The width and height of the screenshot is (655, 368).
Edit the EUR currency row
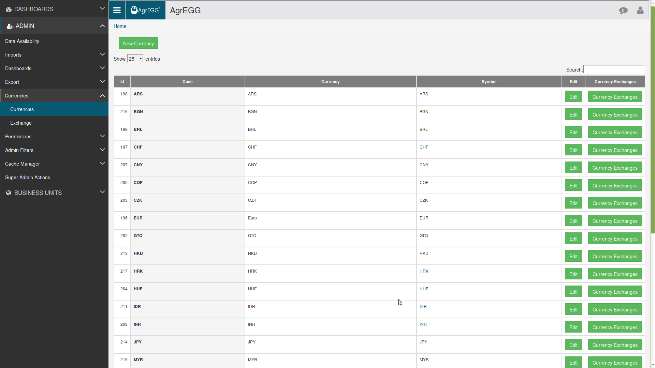pyautogui.click(x=573, y=221)
